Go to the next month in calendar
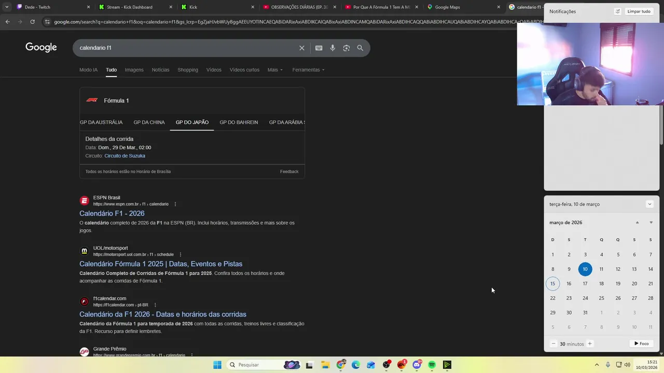Image resolution: width=664 pixels, height=373 pixels. click(651, 222)
